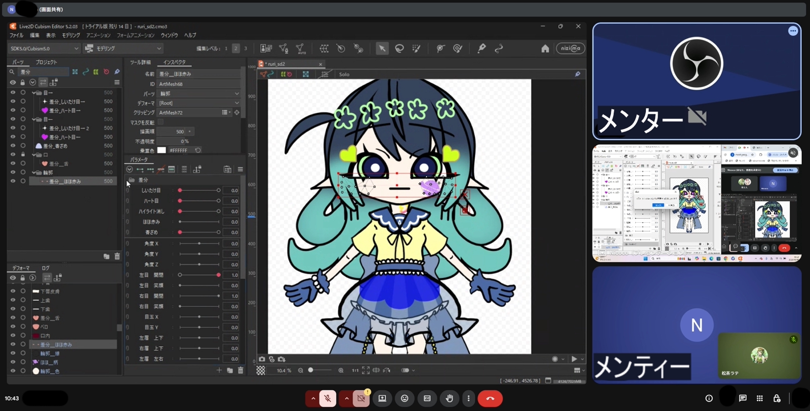Select the lasso selection tool
The height and width of the screenshot is (411, 810).
point(399,49)
